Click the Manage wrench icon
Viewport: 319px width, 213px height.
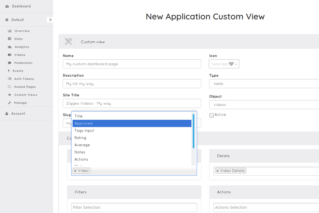10,103
